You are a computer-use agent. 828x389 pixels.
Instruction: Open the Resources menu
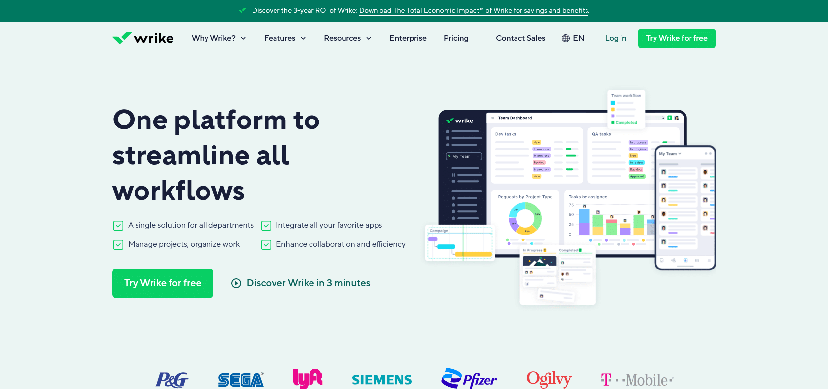(347, 38)
